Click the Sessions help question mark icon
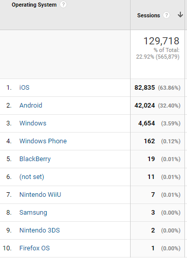Image resolution: width=187 pixels, height=258 pixels. 167,15
